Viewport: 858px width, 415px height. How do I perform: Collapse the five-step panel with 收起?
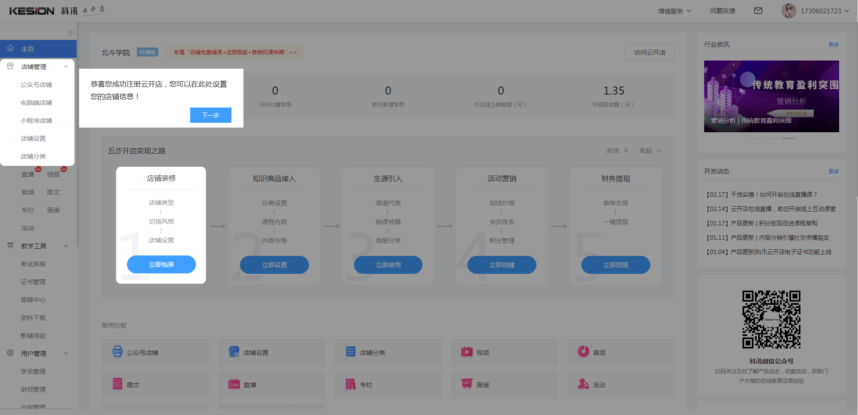pos(650,151)
